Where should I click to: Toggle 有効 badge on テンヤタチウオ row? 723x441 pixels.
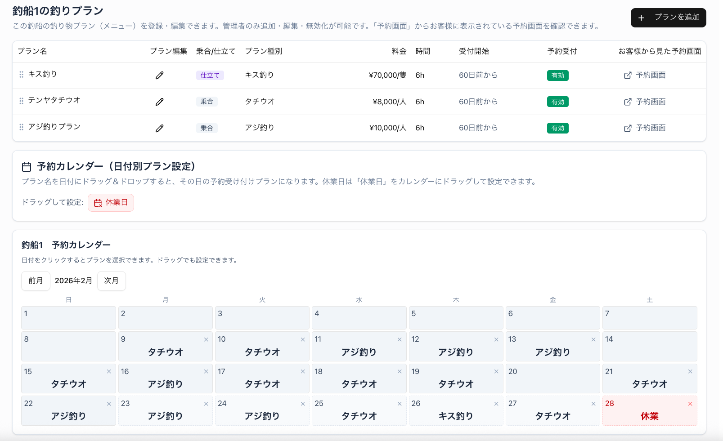click(557, 102)
